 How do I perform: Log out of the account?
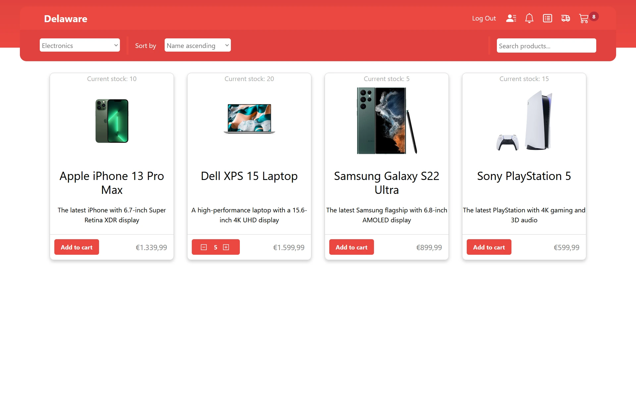(484, 18)
